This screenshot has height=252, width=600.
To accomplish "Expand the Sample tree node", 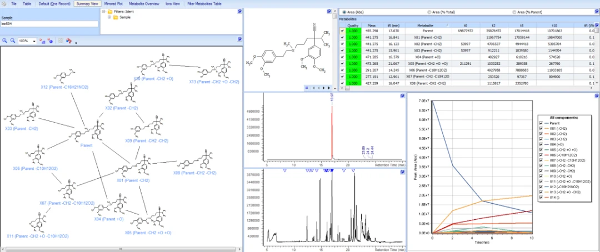I will (109, 17).
